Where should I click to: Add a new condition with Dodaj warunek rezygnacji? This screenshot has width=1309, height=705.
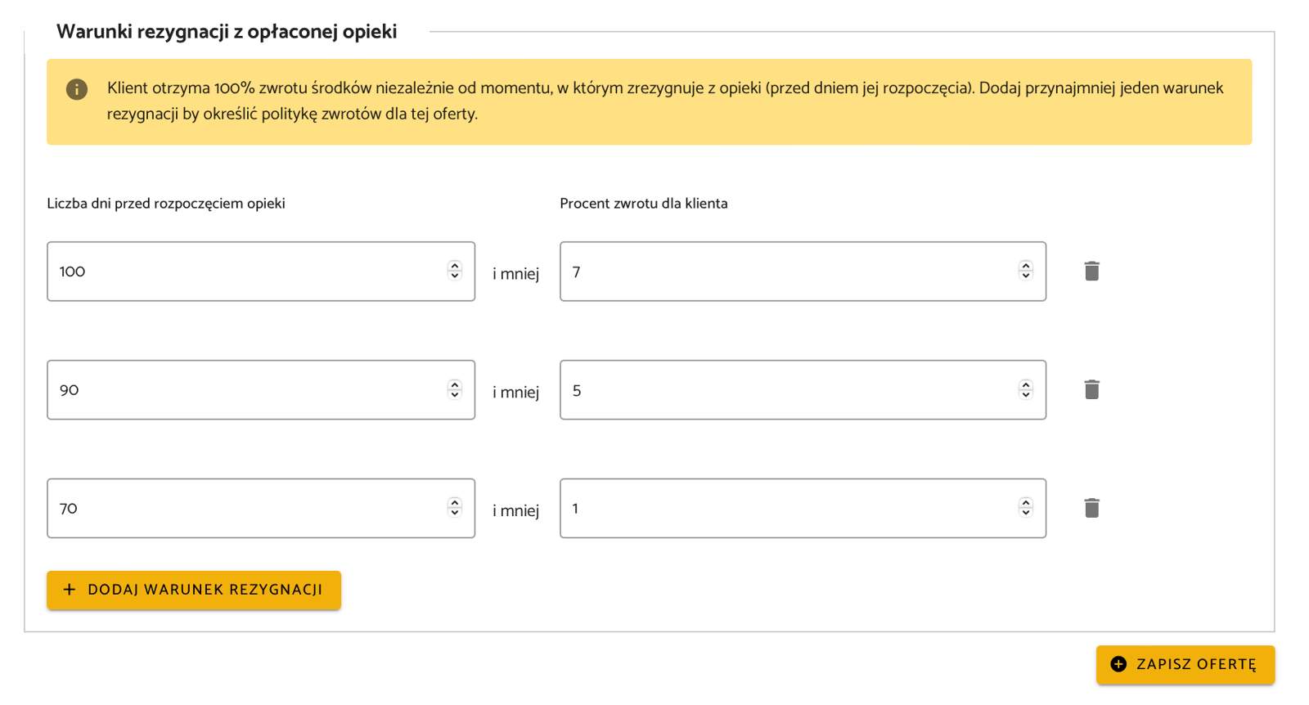point(194,590)
